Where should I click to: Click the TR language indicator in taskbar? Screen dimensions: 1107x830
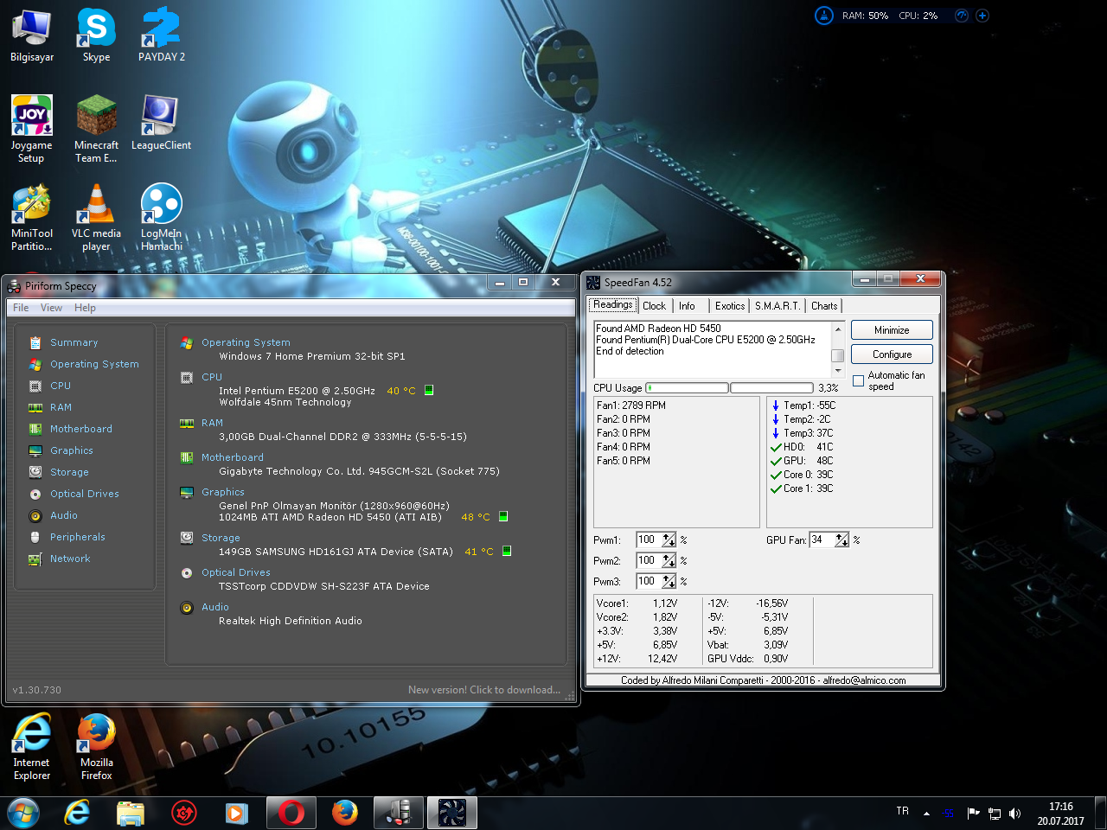(x=902, y=811)
